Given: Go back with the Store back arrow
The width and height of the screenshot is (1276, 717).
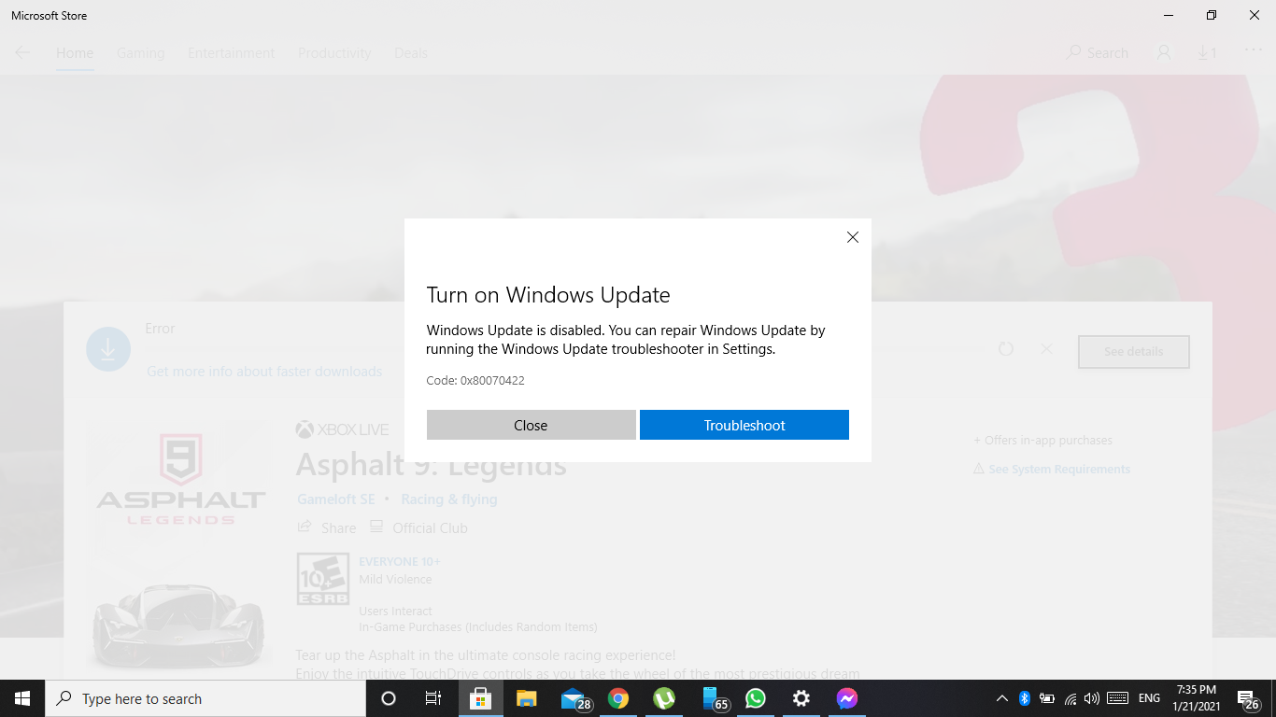Looking at the screenshot, I should point(22,53).
